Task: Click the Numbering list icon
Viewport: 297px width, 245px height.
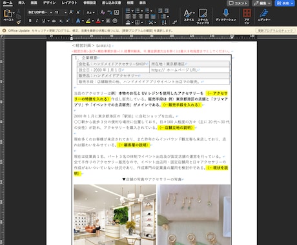Action: click(x=138, y=10)
